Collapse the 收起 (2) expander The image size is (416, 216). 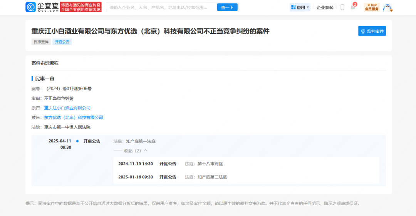pos(136,151)
